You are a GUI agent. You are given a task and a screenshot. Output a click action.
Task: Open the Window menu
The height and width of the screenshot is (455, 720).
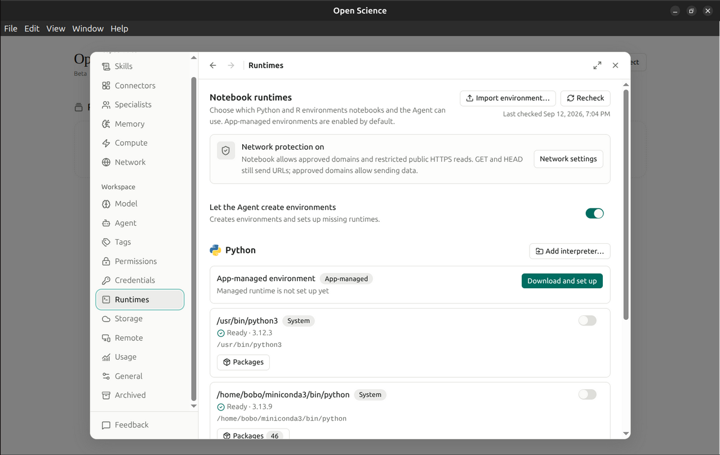pos(88,29)
